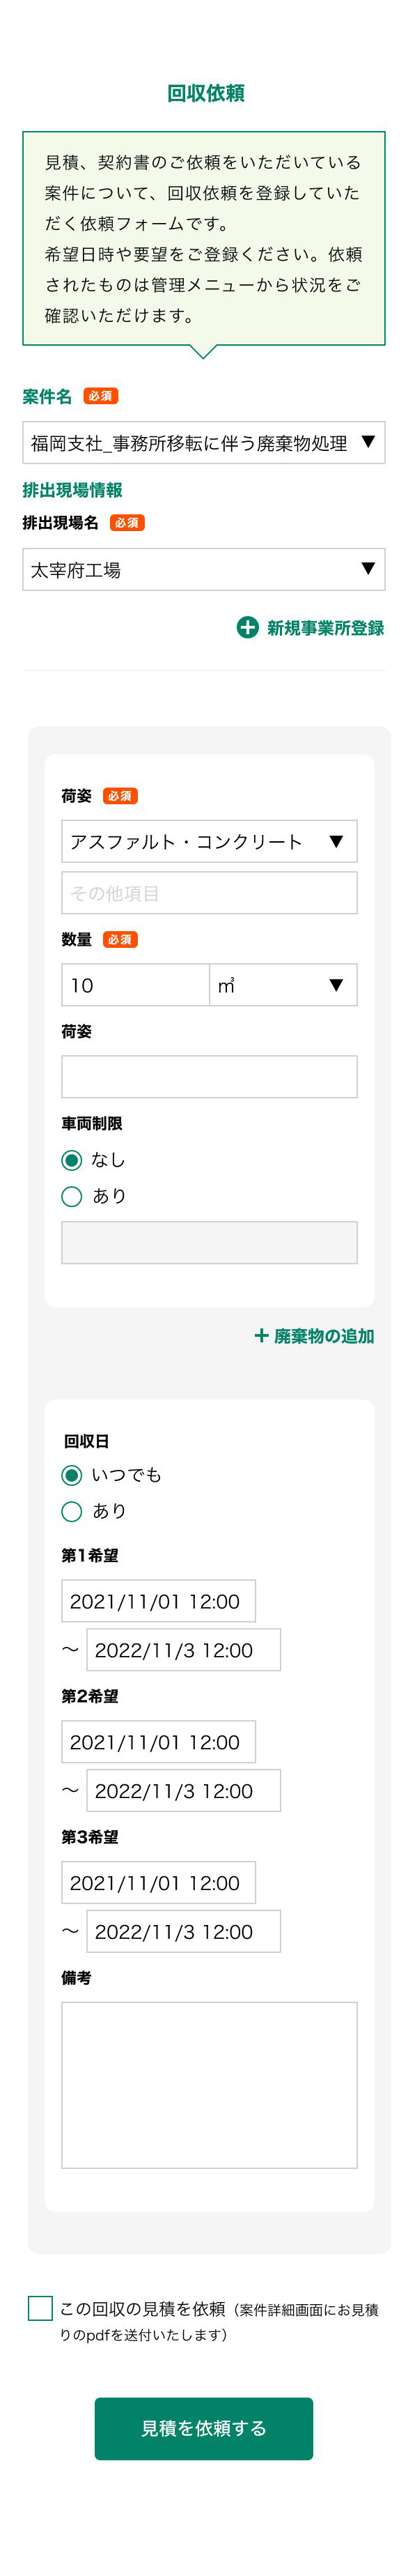Open the 案件名 dropdown arrow
408x2576 pixels.
coord(368,442)
